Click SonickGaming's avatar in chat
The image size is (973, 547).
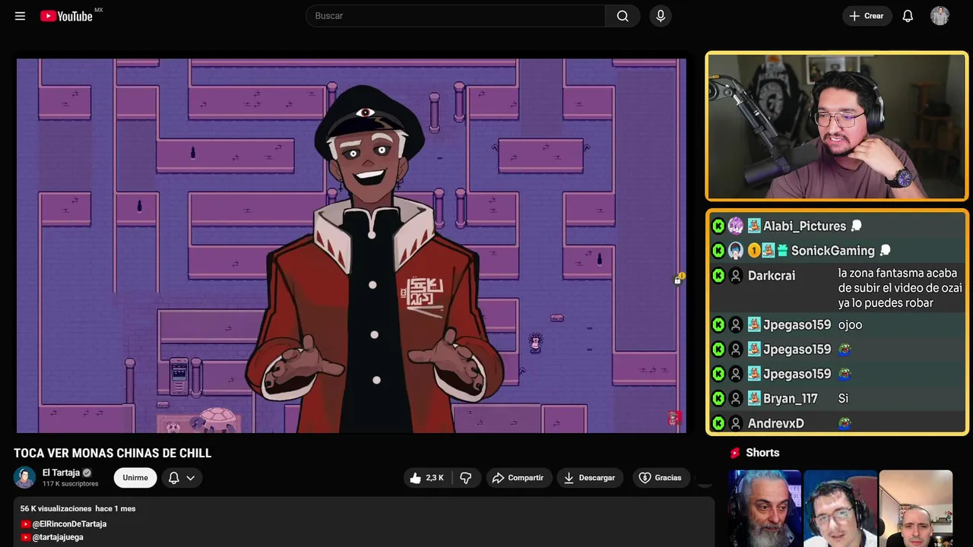[x=736, y=251]
